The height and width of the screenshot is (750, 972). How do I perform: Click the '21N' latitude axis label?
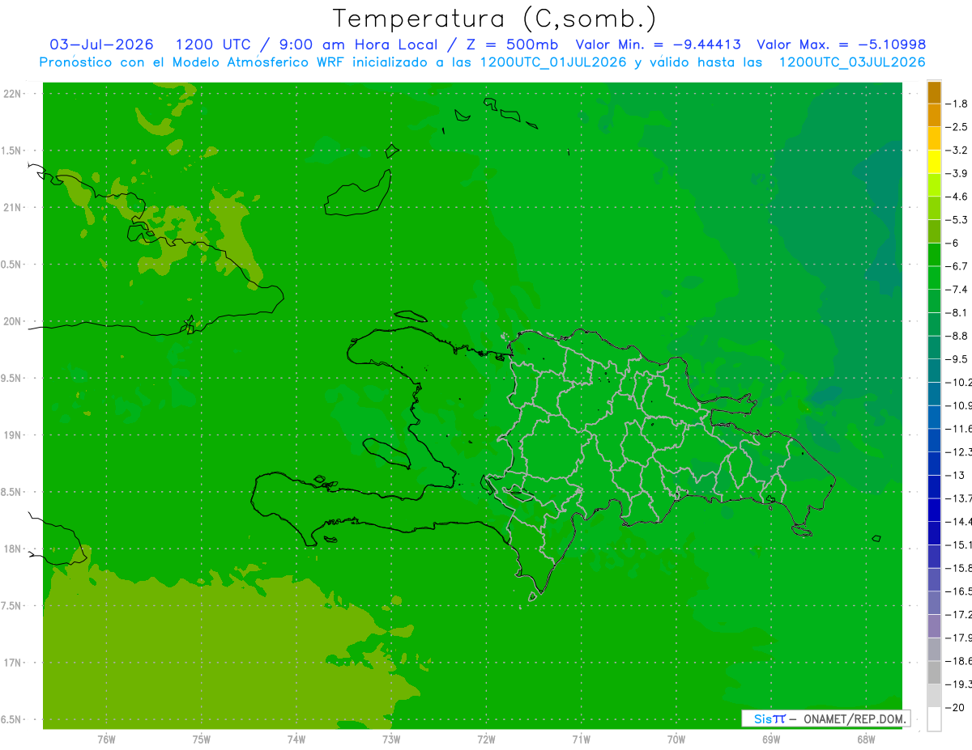(x=12, y=208)
